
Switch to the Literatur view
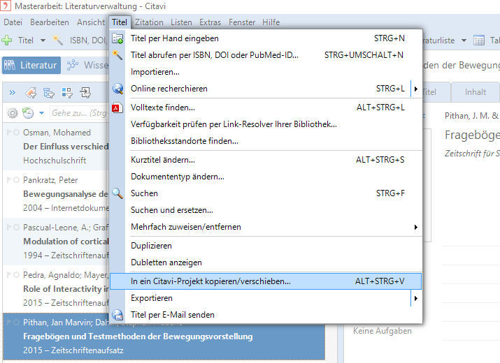31,66
